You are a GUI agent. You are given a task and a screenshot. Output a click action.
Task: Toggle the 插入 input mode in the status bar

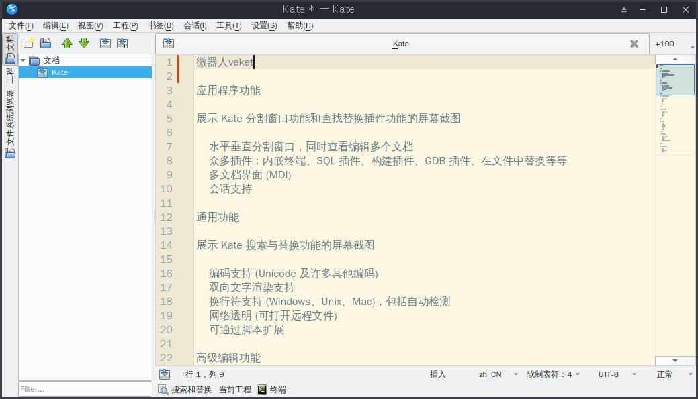[437, 374]
